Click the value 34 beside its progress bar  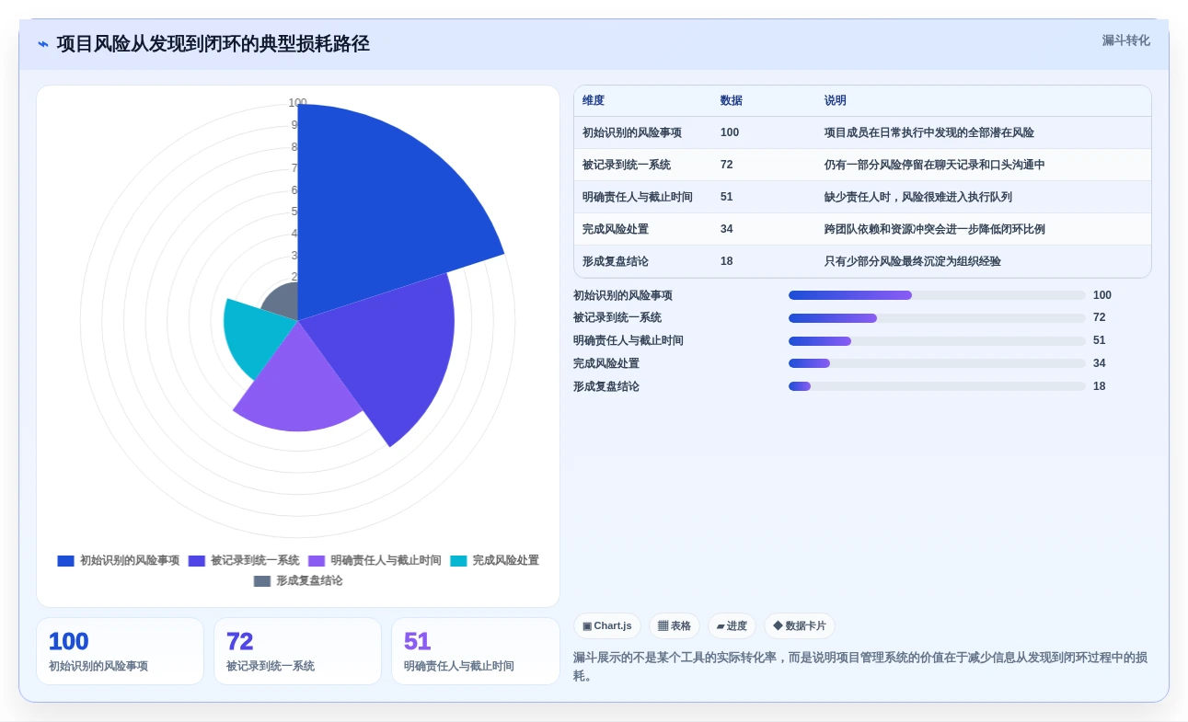coord(1100,363)
